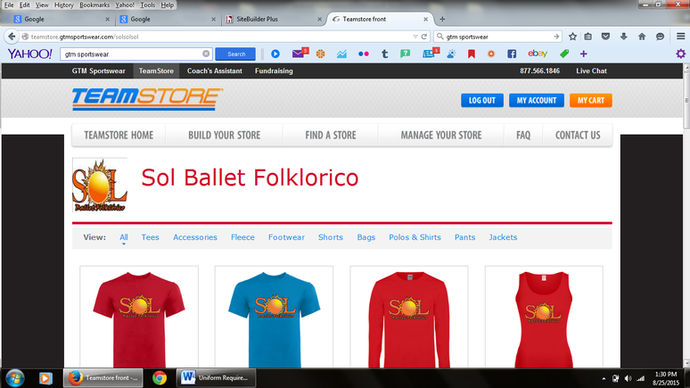Open MANAGE YOUR STORE
The height and width of the screenshot is (388, 690).
pos(441,136)
